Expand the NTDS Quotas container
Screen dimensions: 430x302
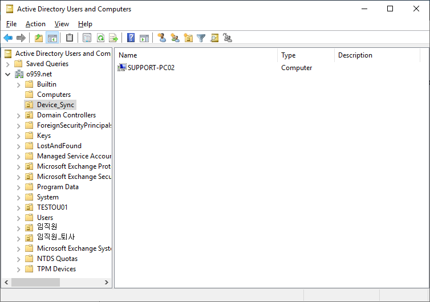click(18, 259)
